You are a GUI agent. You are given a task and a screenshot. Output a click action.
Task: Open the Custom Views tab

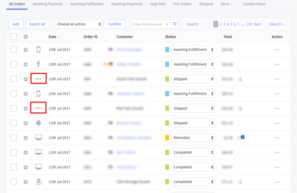pos(254,4)
